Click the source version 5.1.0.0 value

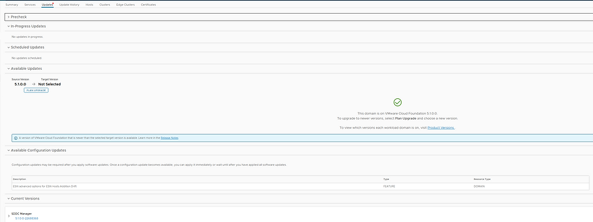point(20,84)
